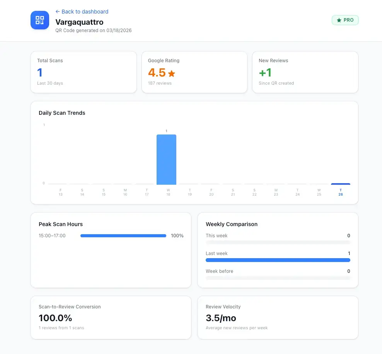
Task: Click the Wednesday 18 scan bar
Action: tap(166, 160)
